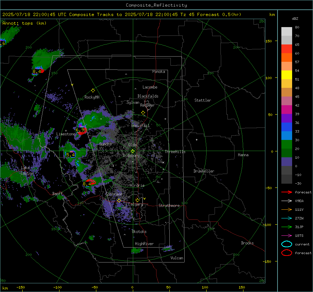This screenshot has width=313, height=292.
Task: Click the Drumheller label
Action: [x=204, y=171]
